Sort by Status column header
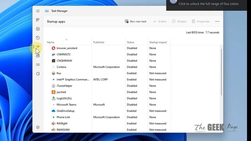The image size is (251, 141). pyautogui.click(x=131, y=42)
